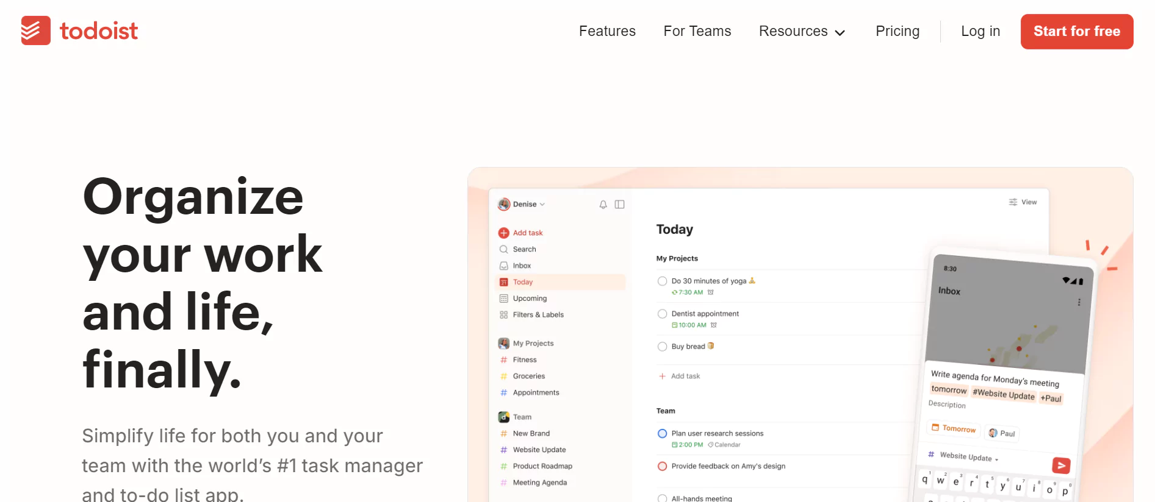Open the Features page
This screenshot has height=502, width=1155.
coord(607,31)
